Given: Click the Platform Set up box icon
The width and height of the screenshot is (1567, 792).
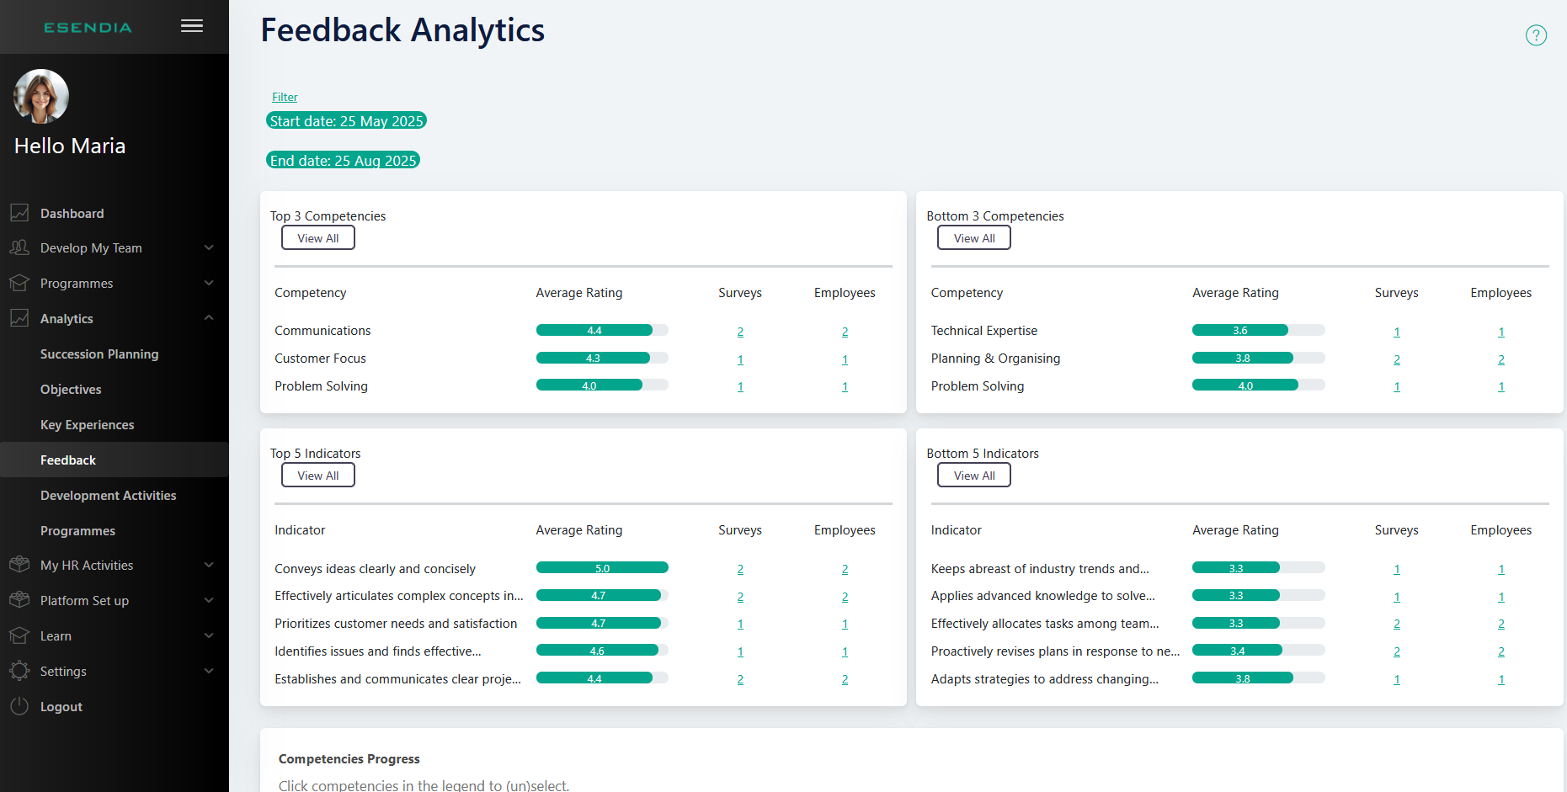Looking at the screenshot, I should click(x=19, y=600).
